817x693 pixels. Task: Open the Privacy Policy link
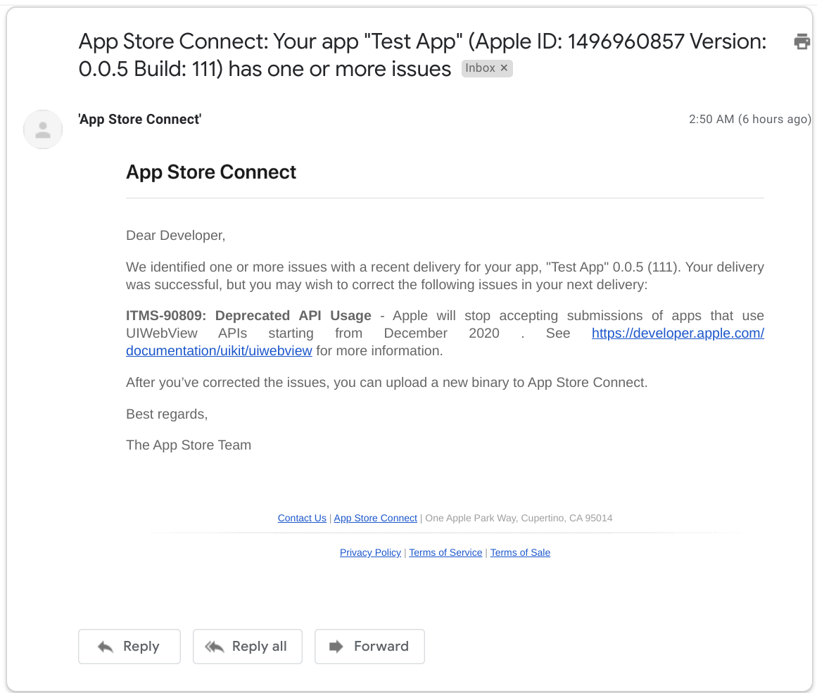point(370,553)
